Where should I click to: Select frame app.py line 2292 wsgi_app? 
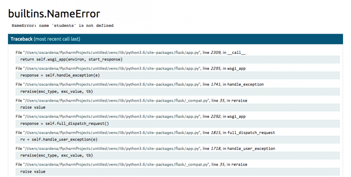pos(130,117)
